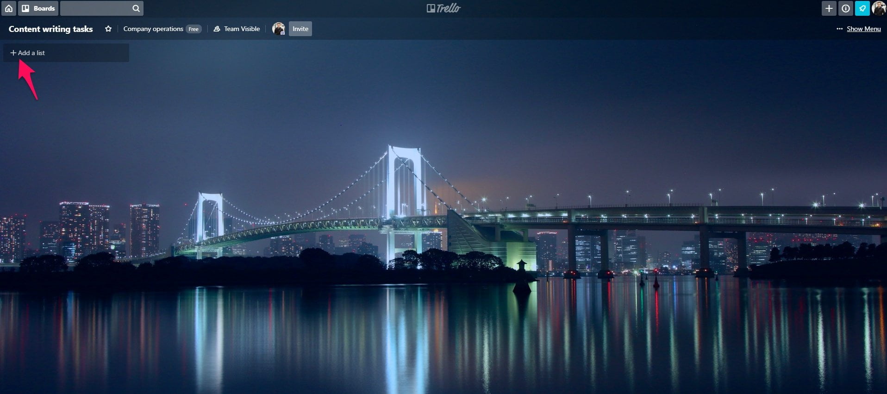The height and width of the screenshot is (394, 887).
Task: Open the information icon
Action: tap(845, 8)
